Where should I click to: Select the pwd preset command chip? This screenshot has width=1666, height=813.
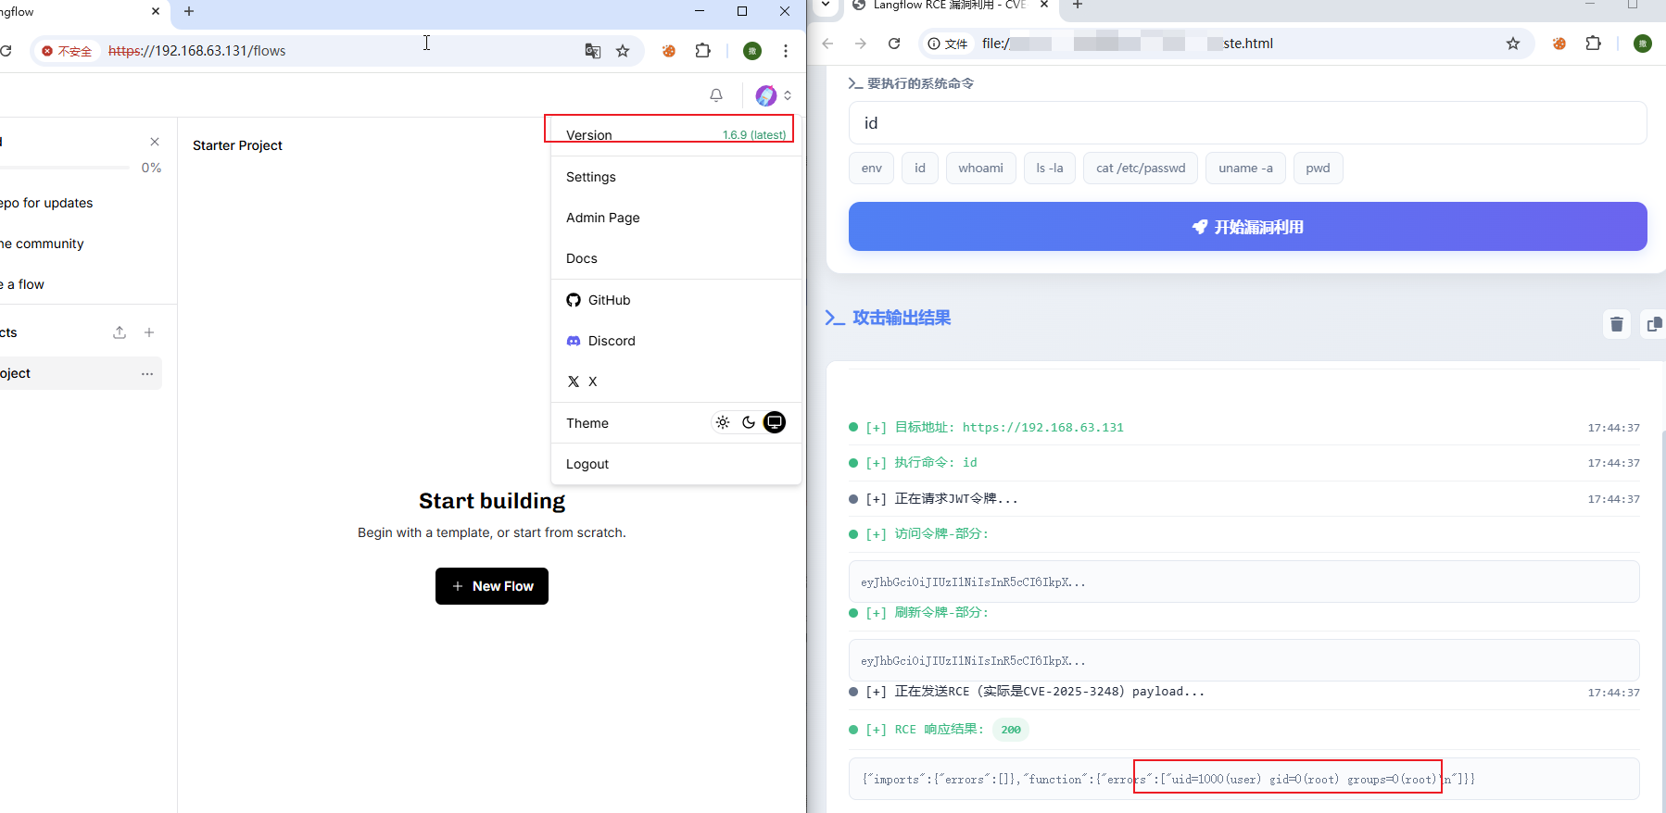tap(1318, 169)
